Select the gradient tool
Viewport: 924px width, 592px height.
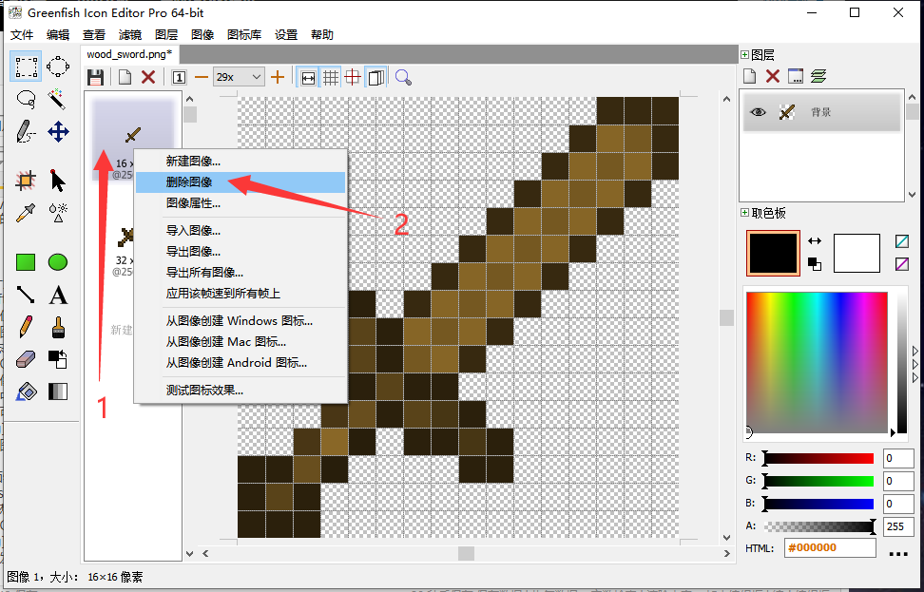coord(58,391)
